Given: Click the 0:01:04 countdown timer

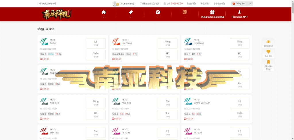Looking at the screenshot, I should pos(45,59).
